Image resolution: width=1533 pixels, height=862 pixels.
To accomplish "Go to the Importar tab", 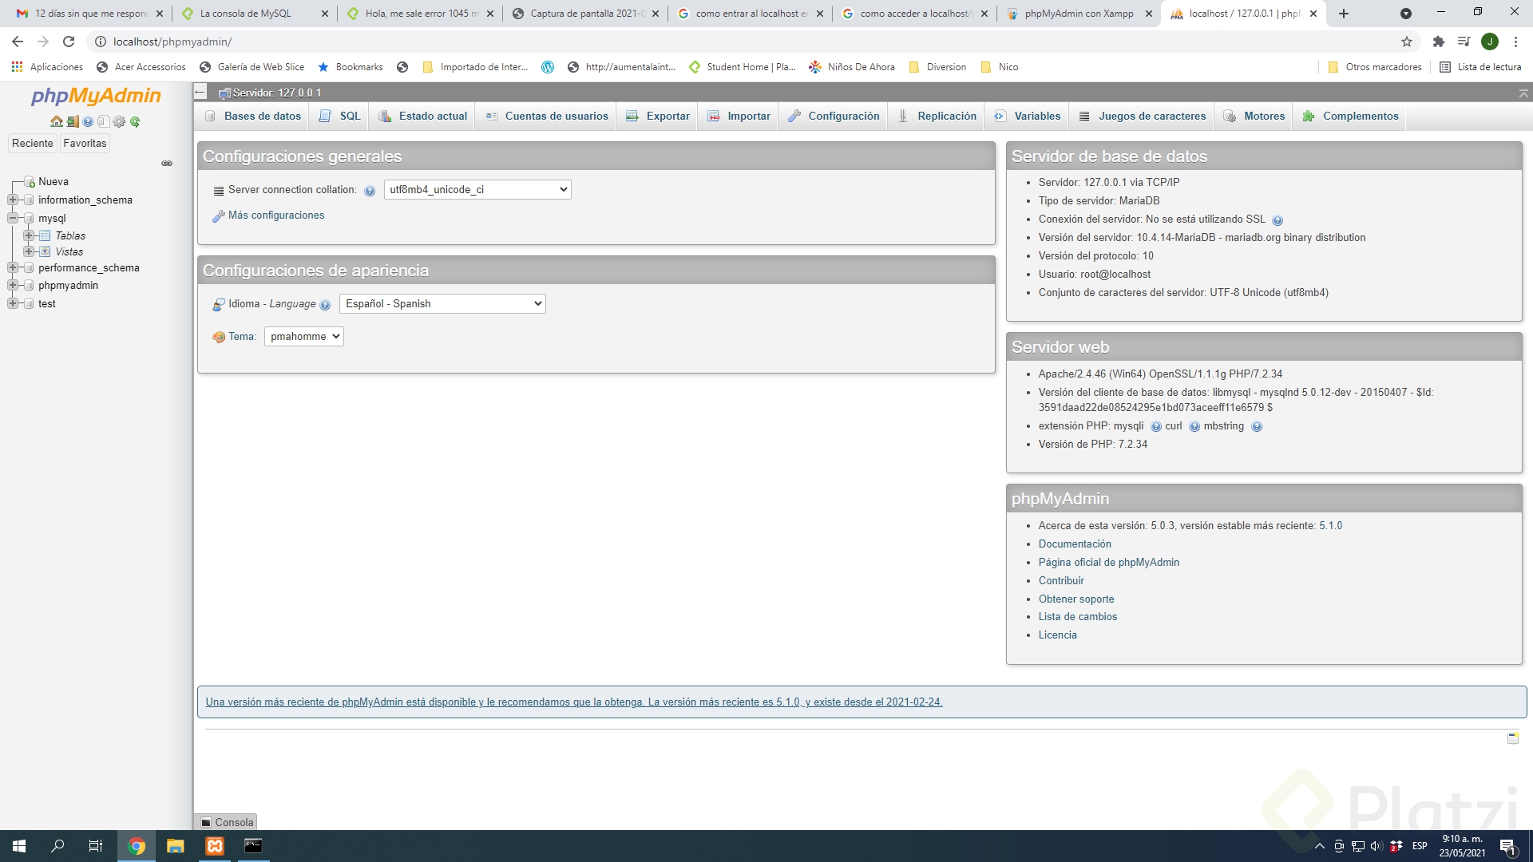I will 739,117.
